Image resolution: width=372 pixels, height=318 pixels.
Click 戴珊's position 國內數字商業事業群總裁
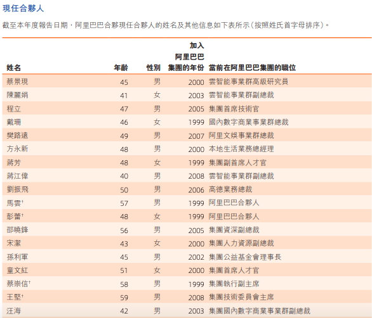coord(249,122)
